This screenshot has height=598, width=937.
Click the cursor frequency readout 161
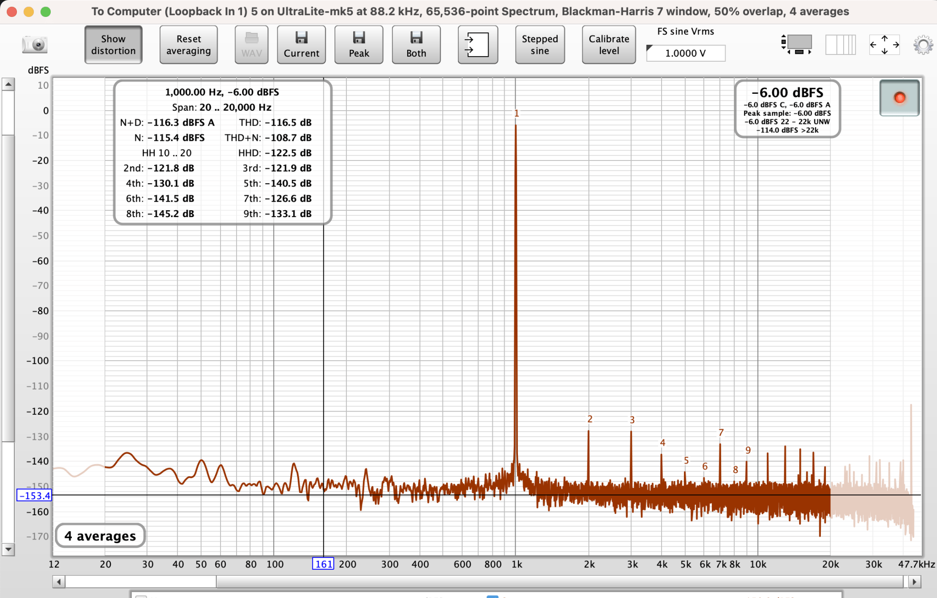[323, 564]
